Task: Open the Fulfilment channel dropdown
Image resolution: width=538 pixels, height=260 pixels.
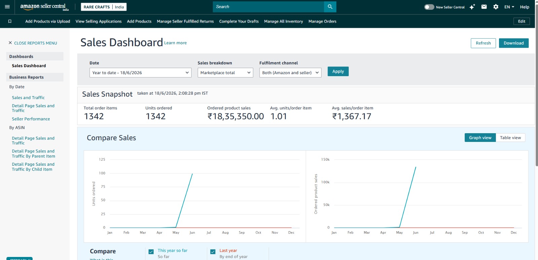Action: (x=290, y=72)
